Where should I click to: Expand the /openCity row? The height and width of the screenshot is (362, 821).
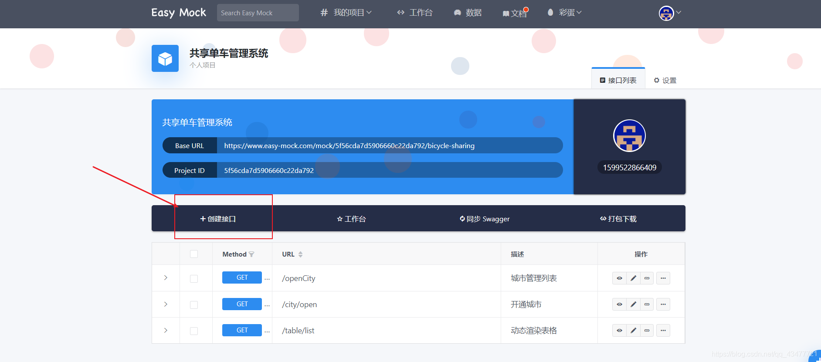pos(166,277)
